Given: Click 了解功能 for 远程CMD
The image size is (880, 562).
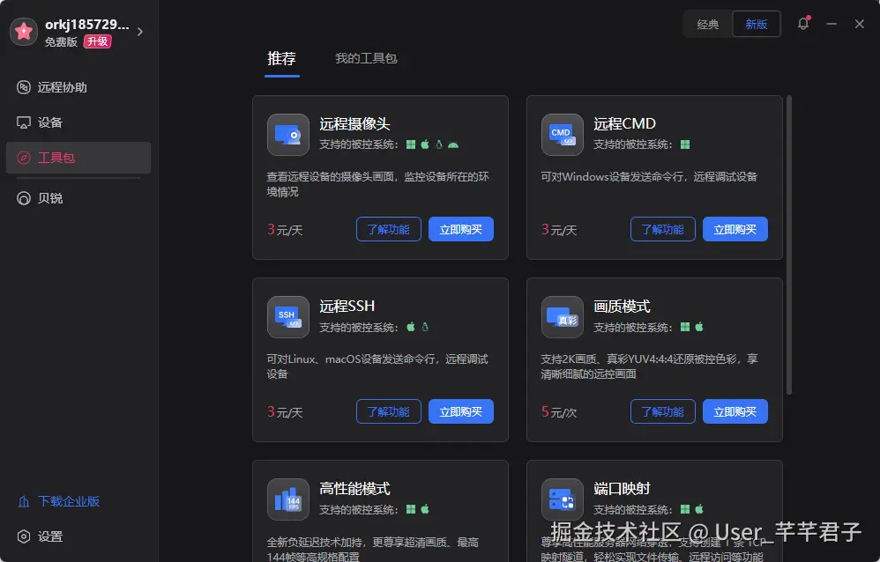Looking at the screenshot, I should pyautogui.click(x=663, y=229).
